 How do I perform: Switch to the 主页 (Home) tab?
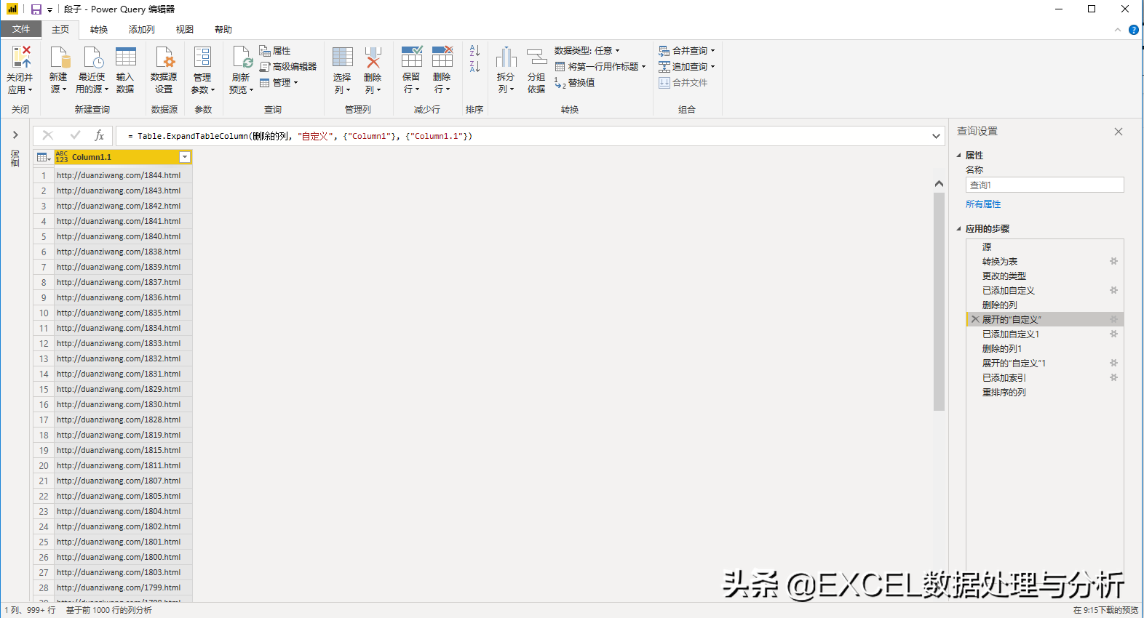click(x=60, y=30)
